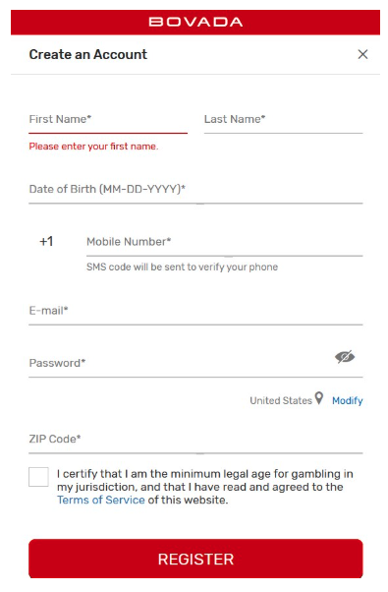
Task: Click the Create an Account heading
Action: (88, 54)
